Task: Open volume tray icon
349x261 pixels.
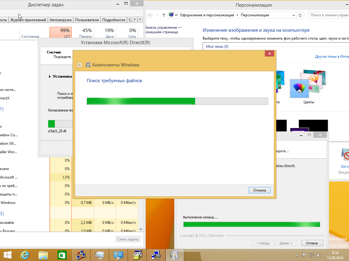Action: (319, 255)
